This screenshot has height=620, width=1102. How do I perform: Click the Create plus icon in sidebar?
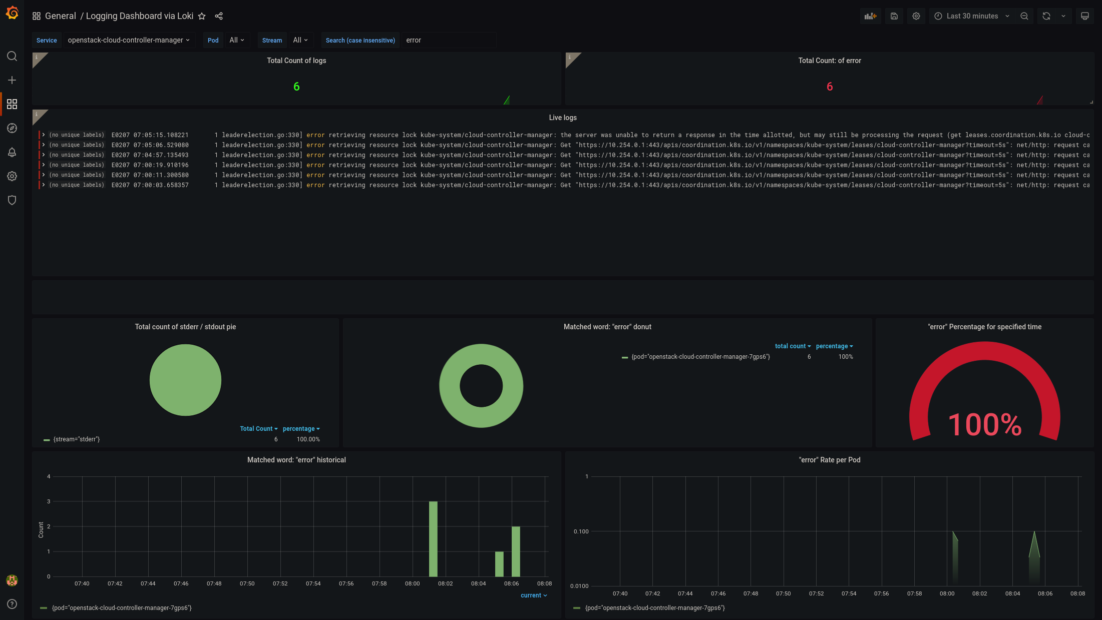(12, 80)
